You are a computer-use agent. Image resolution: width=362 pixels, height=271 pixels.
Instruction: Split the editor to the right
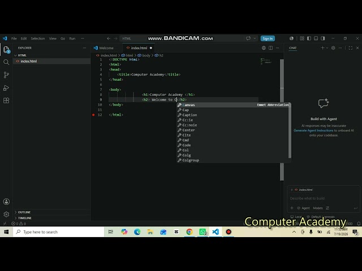270,48
